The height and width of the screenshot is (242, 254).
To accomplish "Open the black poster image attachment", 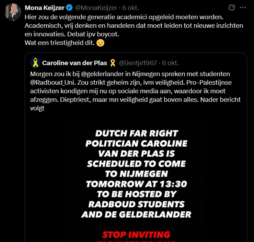I will pyautogui.click(x=136, y=178).
